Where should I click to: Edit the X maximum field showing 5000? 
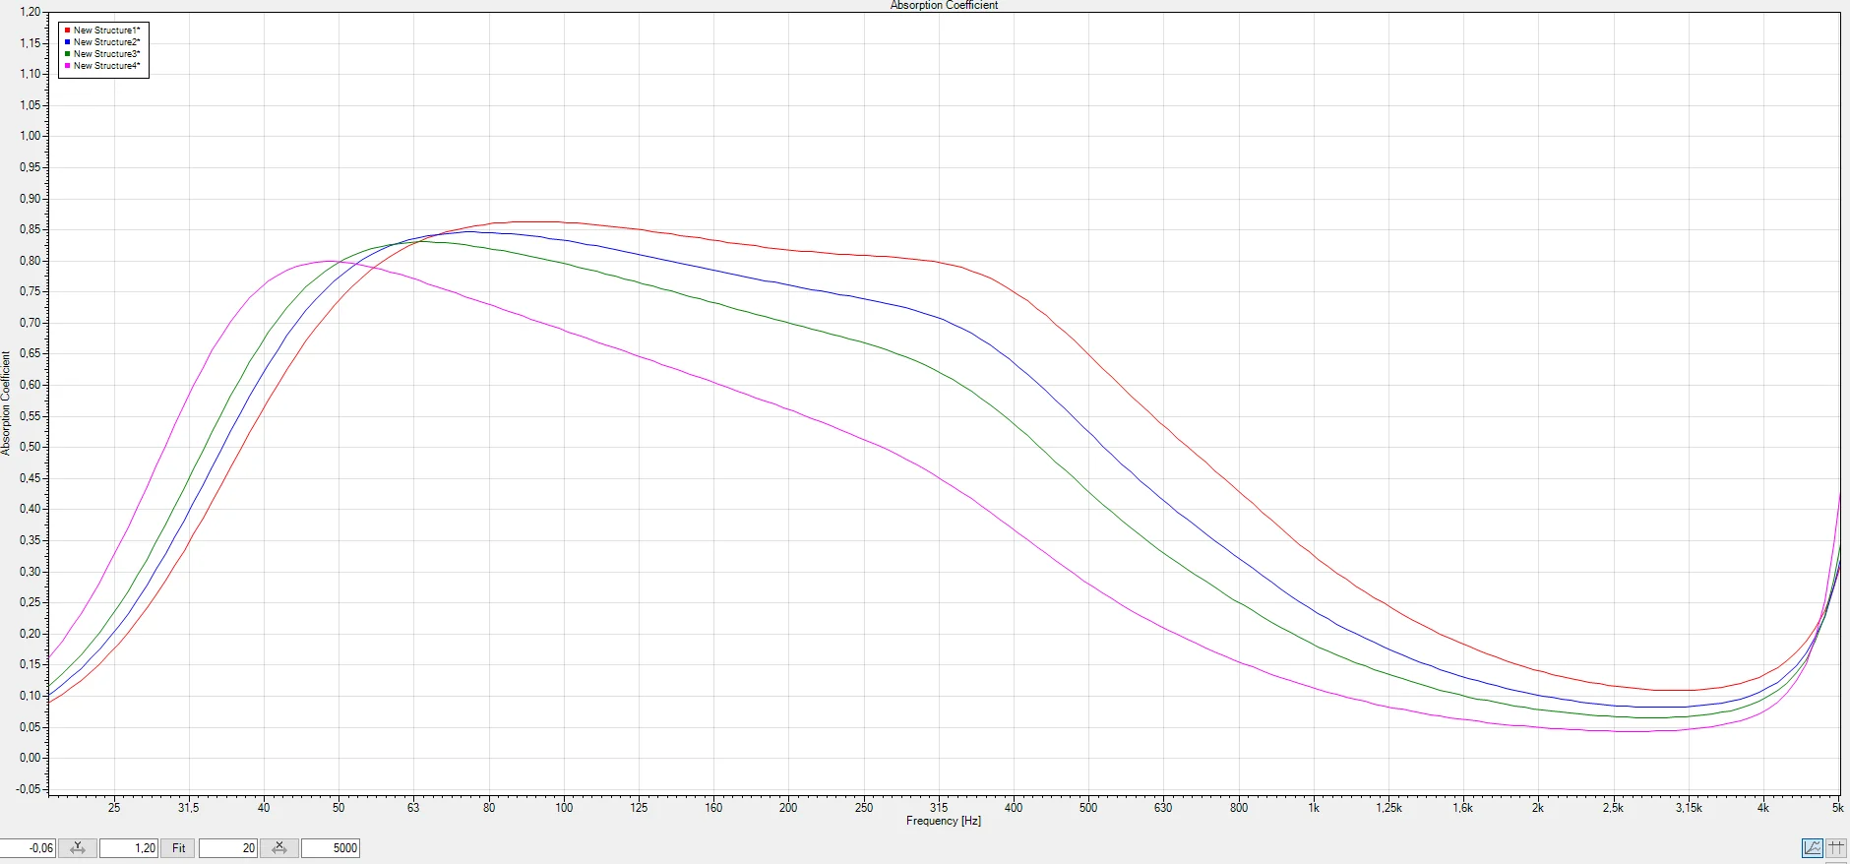tap(331, 847)
